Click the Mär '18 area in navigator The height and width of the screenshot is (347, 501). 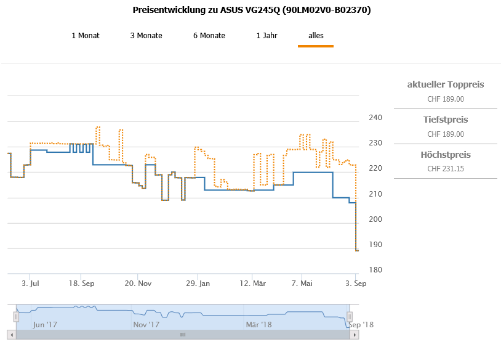click(259, 324)
